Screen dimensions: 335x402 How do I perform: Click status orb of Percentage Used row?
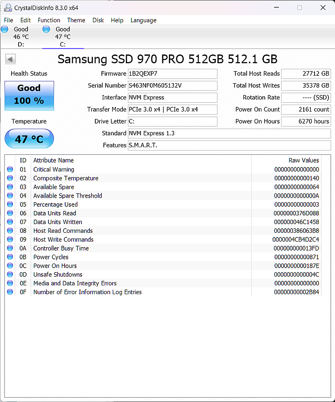tap(10, 204)
